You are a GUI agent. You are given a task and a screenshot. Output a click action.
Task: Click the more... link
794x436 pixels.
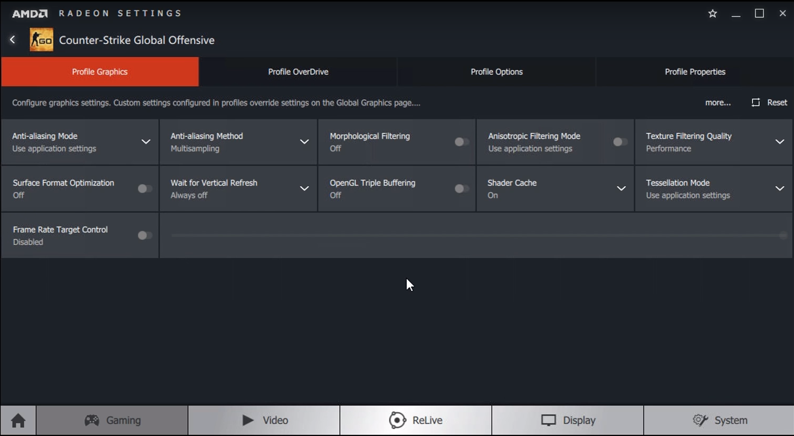tap(718, 102)
